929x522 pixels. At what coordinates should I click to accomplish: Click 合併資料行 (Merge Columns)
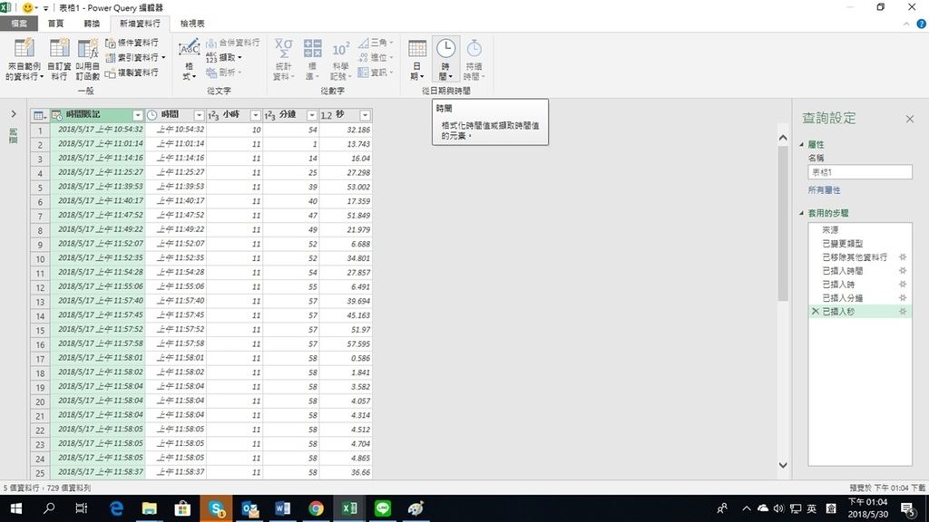233,43
